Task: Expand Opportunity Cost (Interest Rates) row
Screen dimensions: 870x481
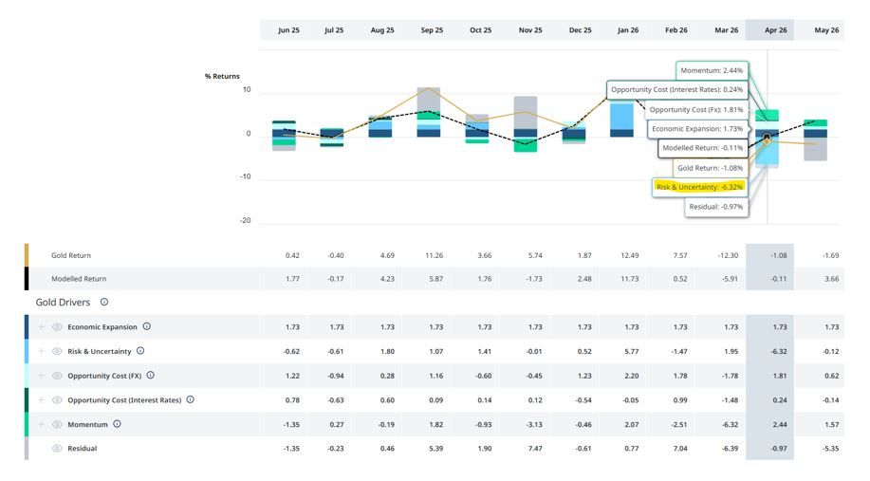Action: (41, 400)
